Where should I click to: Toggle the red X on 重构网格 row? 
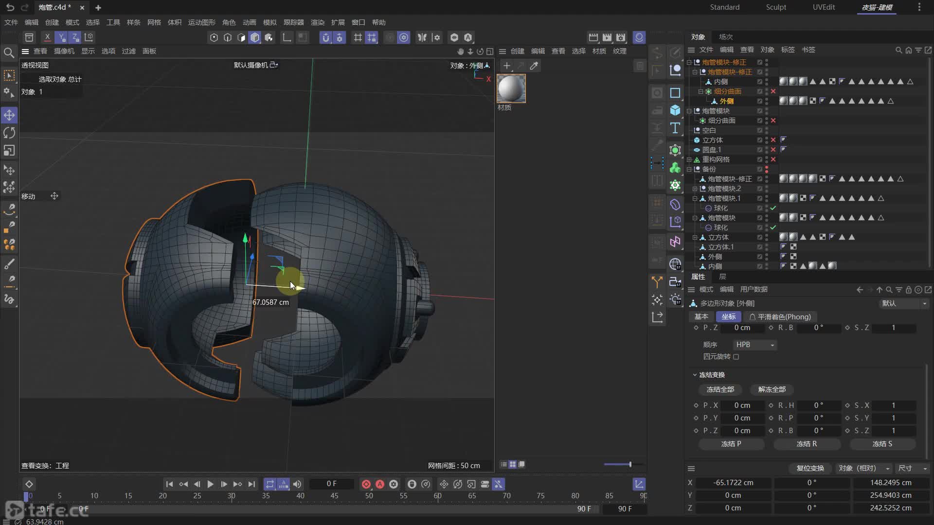(x=773, y=159)
